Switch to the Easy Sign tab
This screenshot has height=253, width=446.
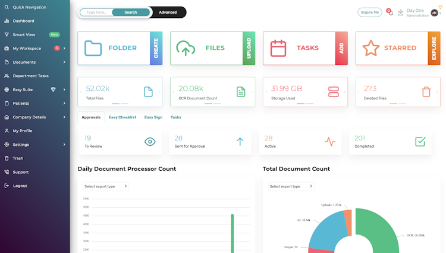click(153, 117)
